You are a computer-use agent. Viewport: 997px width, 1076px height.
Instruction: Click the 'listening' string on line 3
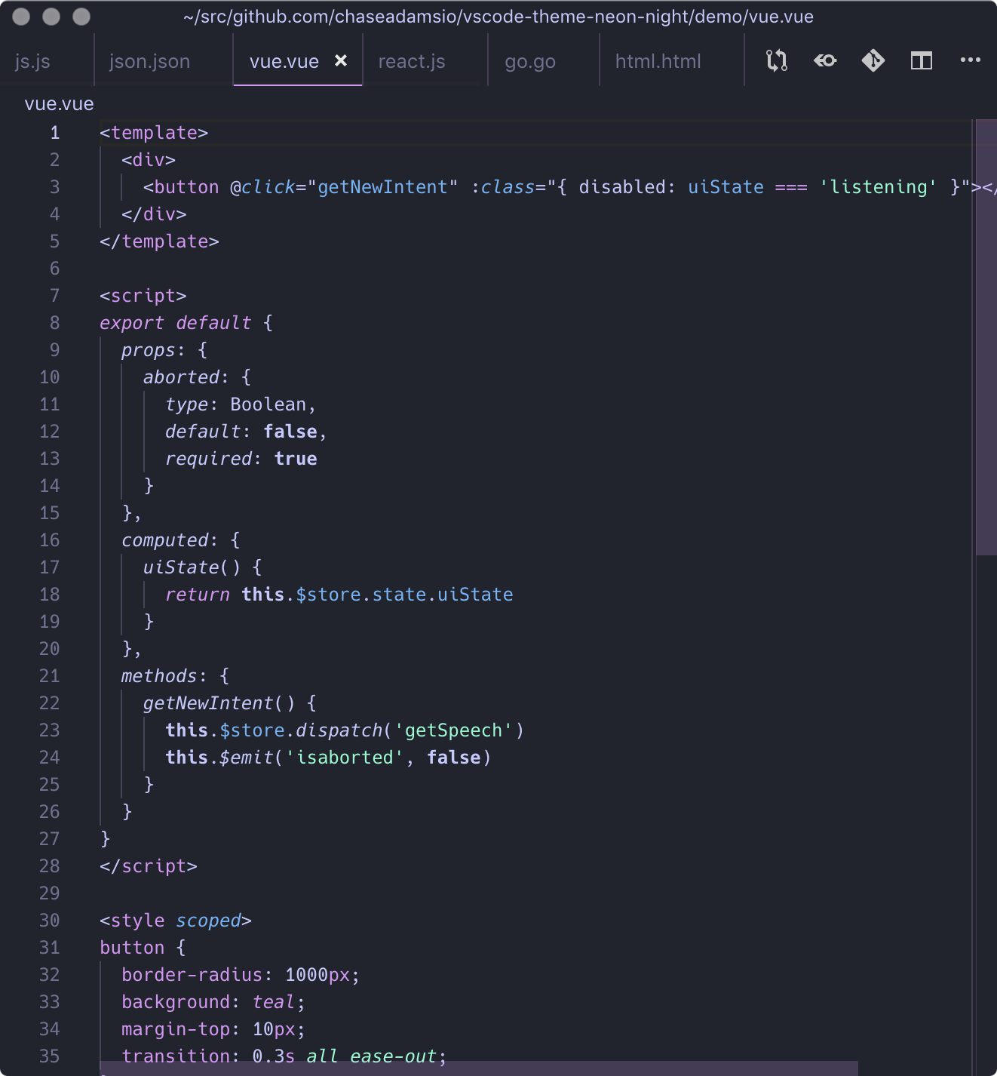[x=879, y=187]
